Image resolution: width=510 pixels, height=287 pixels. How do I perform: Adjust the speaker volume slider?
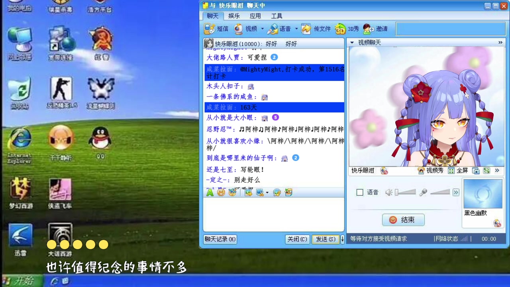click(405, 193)
